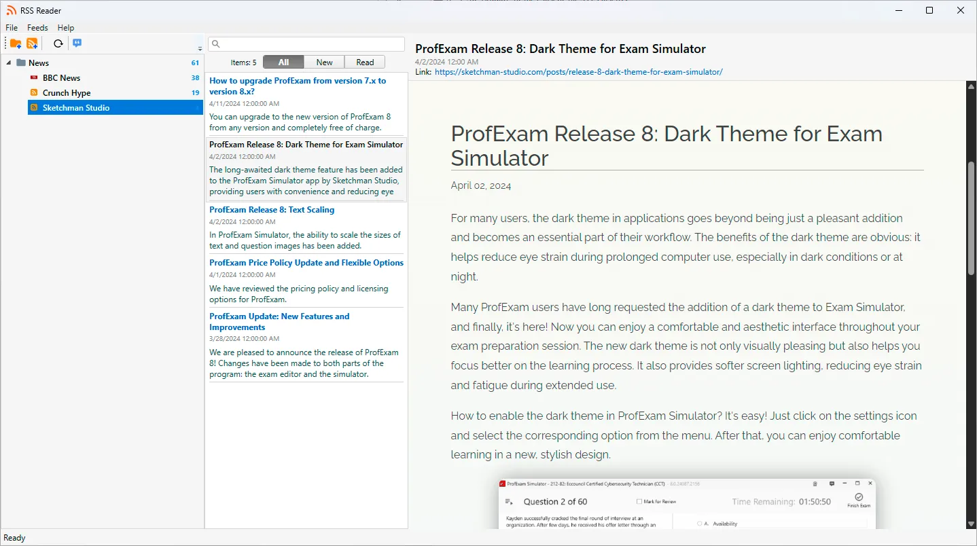
Task: Click the '3/28/2024 12:00:00 AM' date
Action: click(244, 338)
